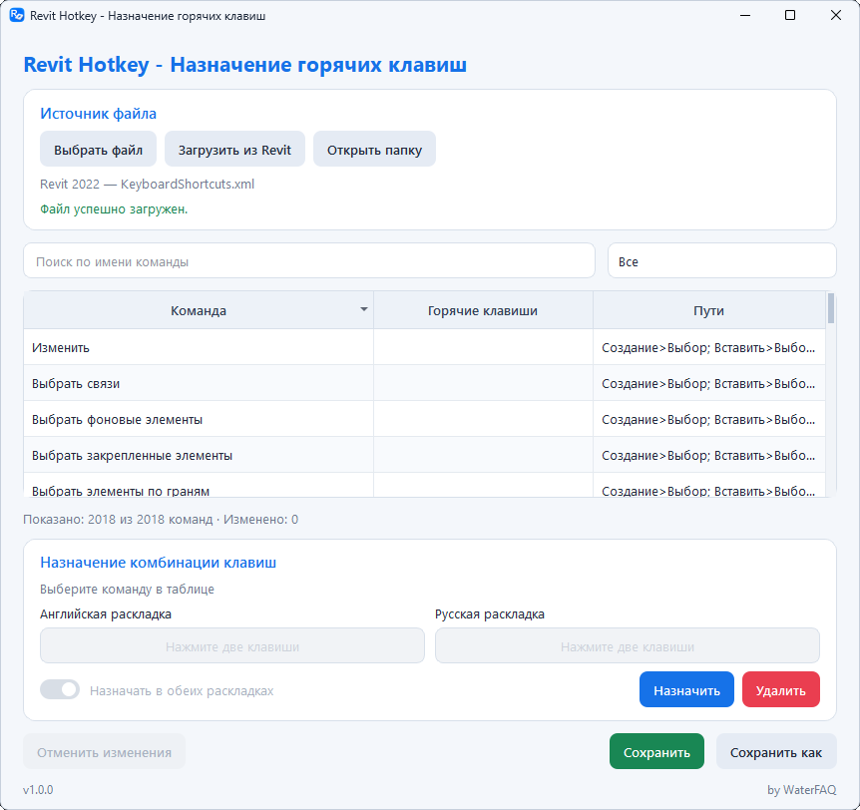Click the Пути cell in the Изменить row
Viewport: 860px width, 810px height.
709,348
